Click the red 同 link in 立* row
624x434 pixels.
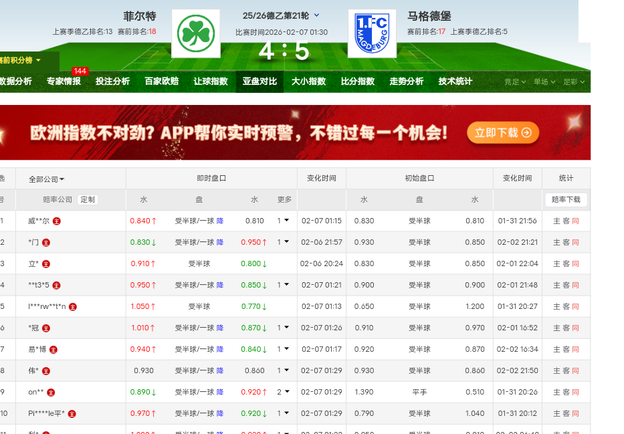point(575,264)
